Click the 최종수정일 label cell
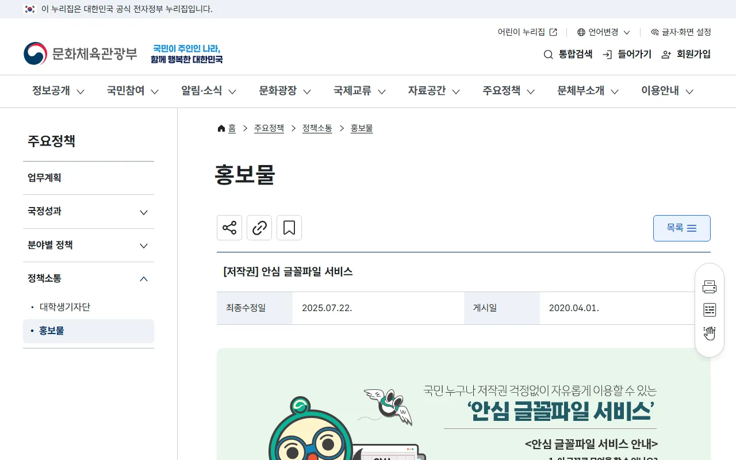Viewport: 736px width, 460px height. point(255,308)
